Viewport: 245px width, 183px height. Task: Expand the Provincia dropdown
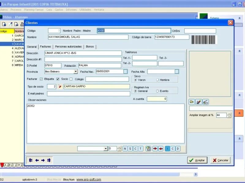point(76,71)
